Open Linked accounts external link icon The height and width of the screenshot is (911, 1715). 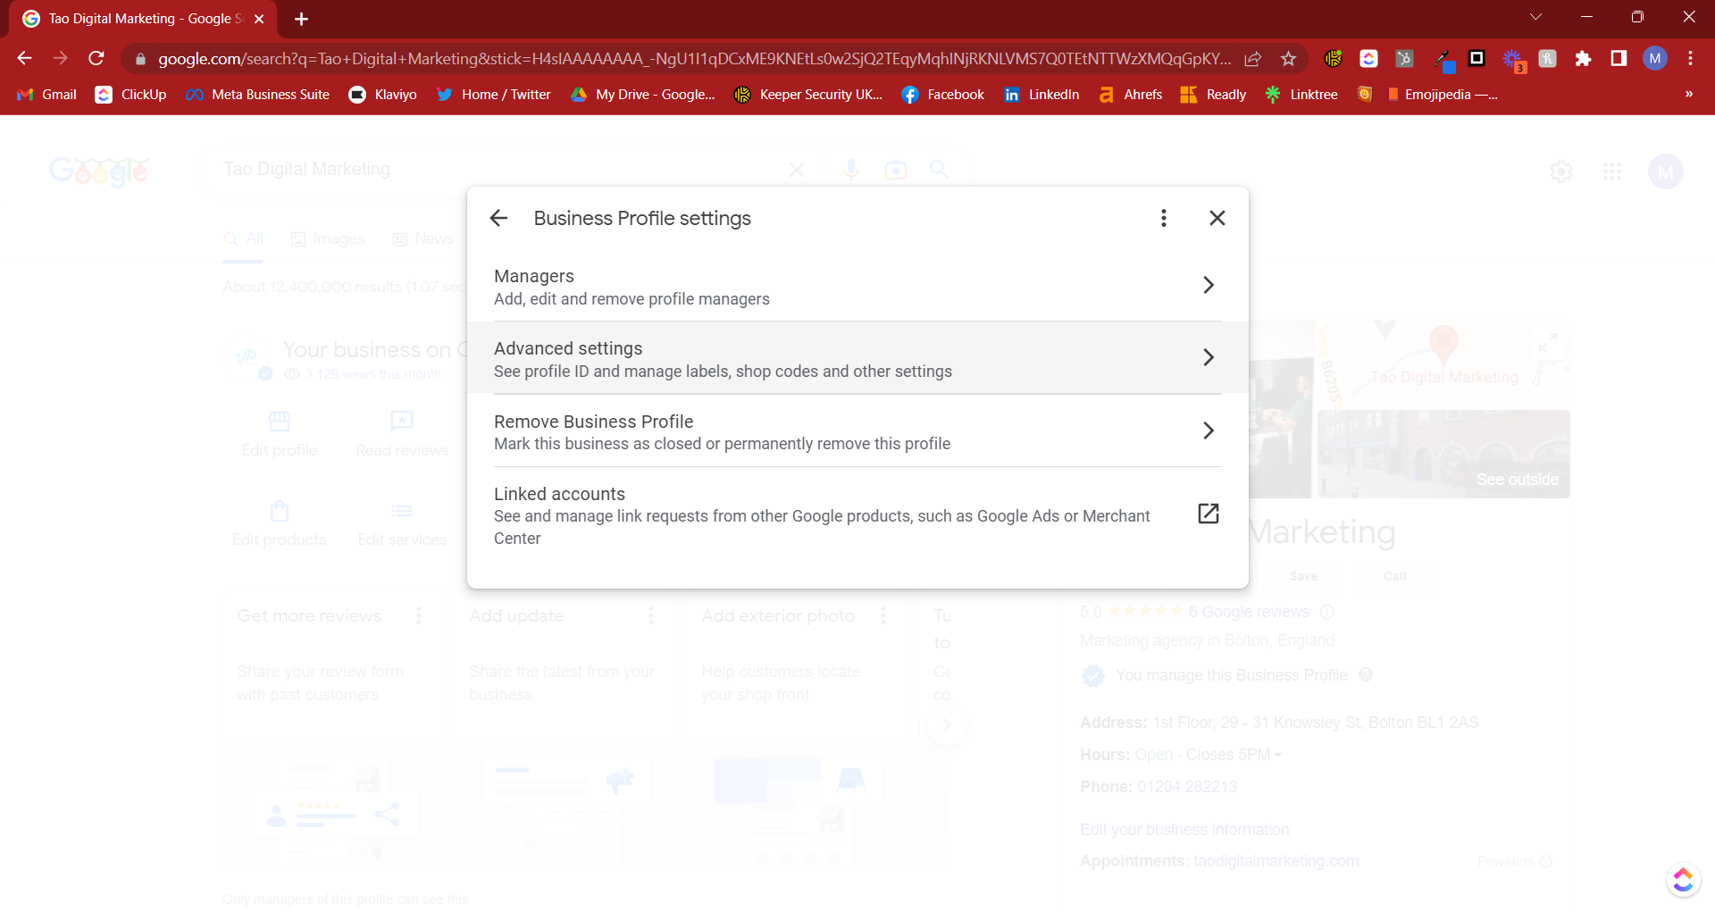pos(1208,514)
